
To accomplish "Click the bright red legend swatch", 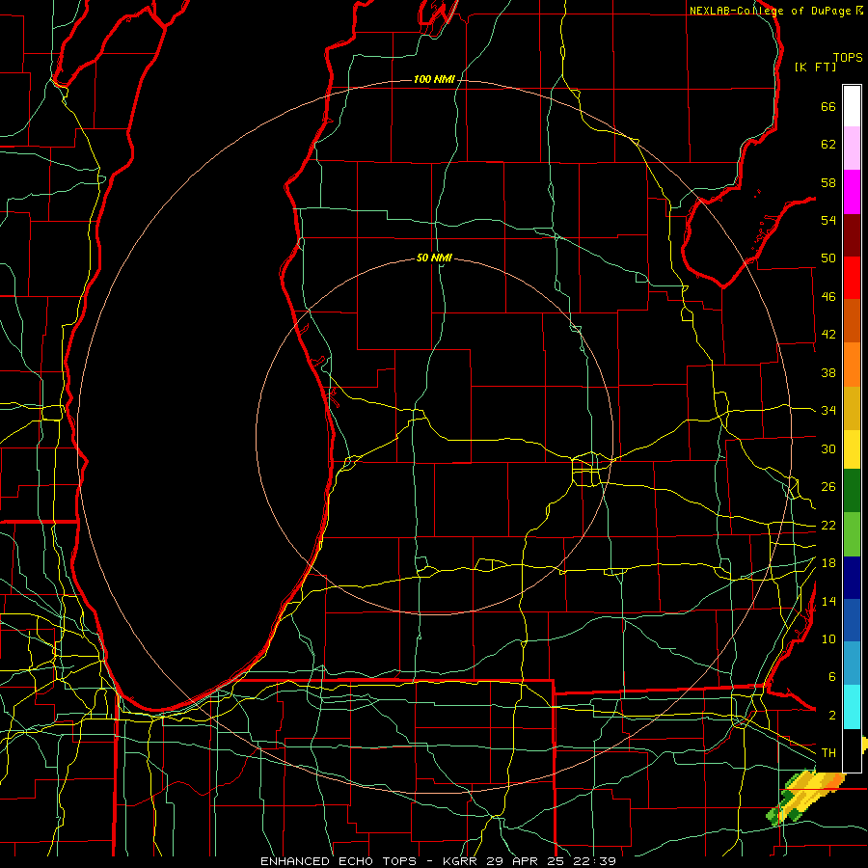I will (x=852, y=278).
